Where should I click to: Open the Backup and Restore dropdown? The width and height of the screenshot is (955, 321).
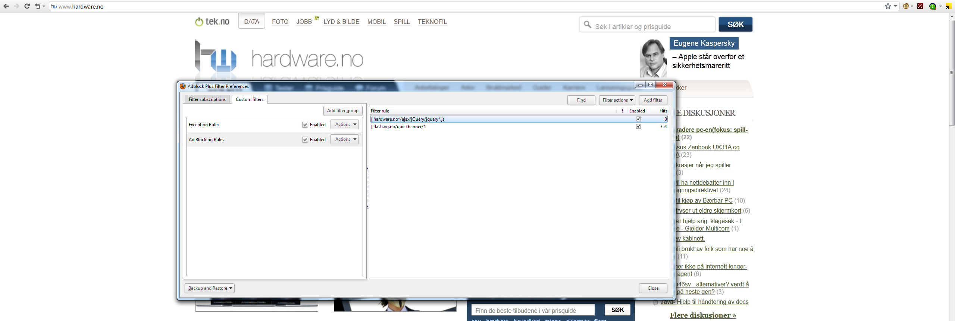pos(210,288)
